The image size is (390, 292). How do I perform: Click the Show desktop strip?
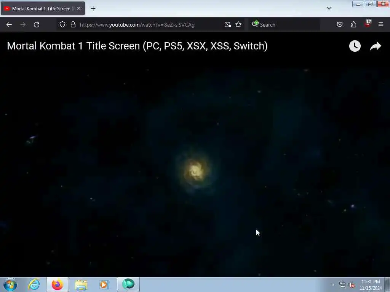[x=387, y=284]
